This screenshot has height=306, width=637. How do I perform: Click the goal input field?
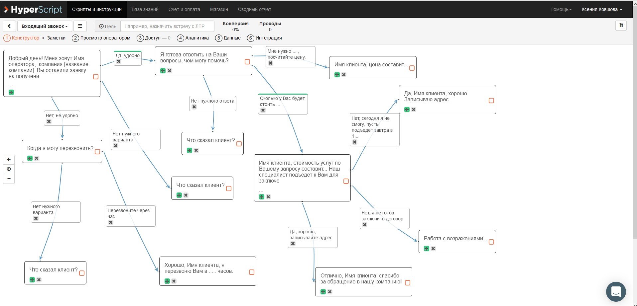click(167, 26)
